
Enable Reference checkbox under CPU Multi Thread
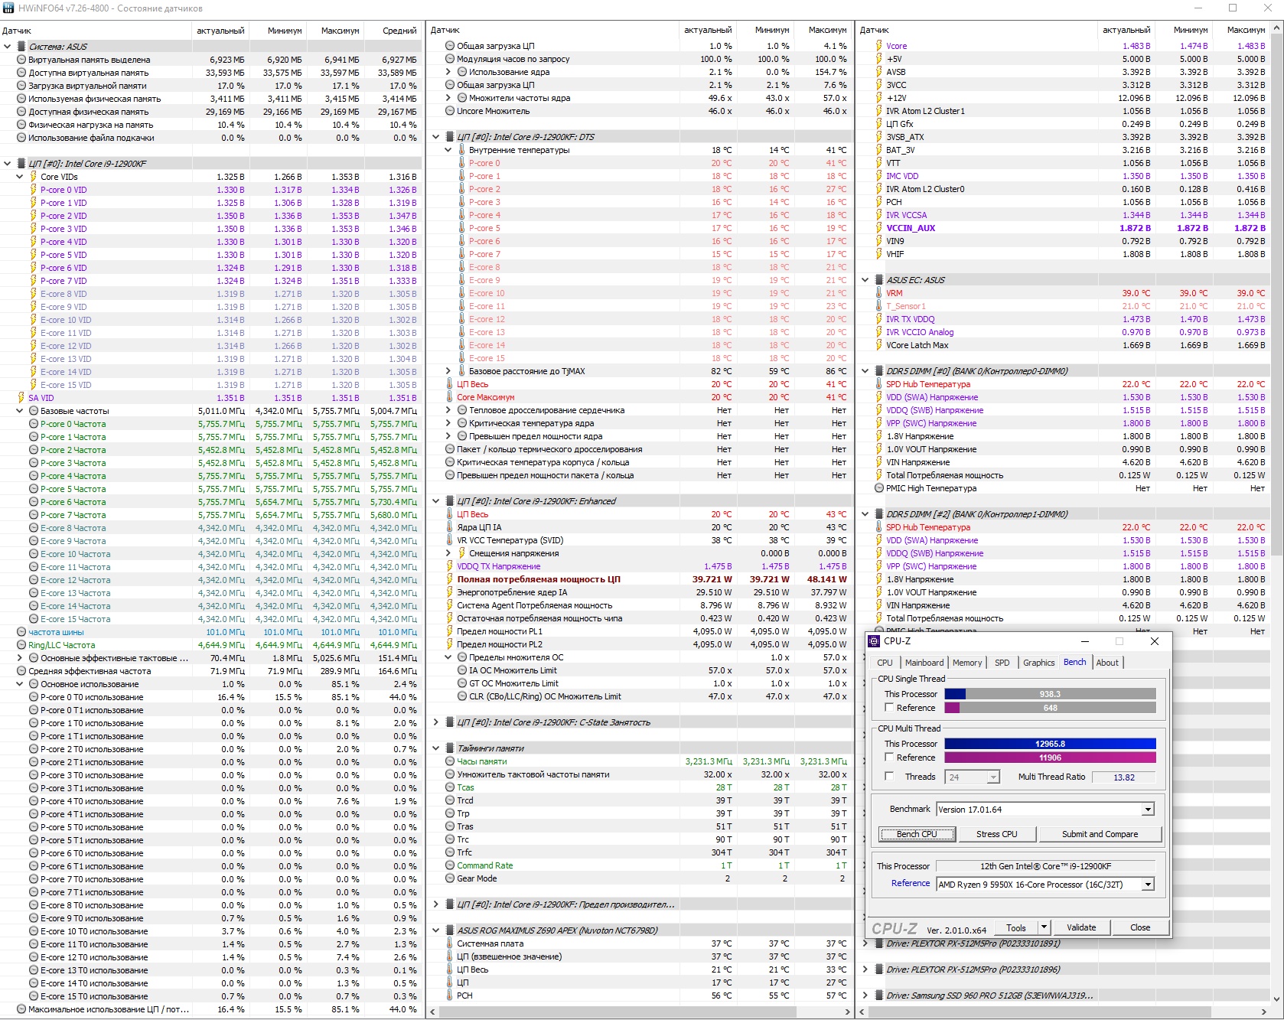click(x=889, y=758)
